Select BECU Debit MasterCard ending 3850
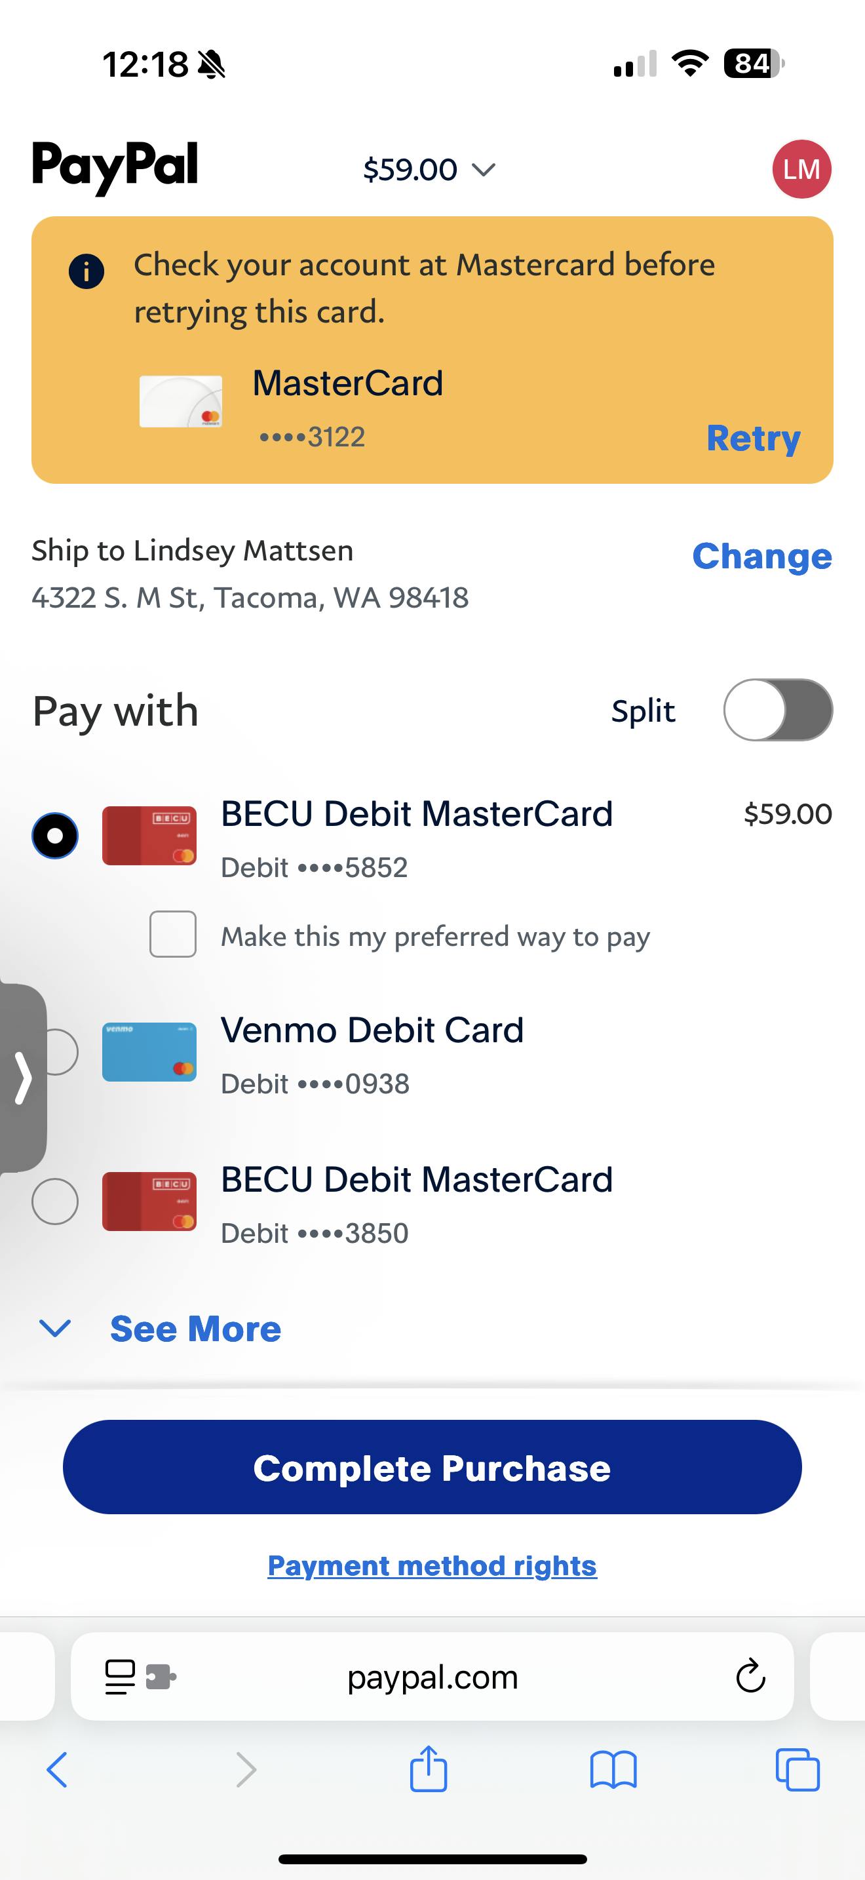Image resolution: width=865 pixels, height=1880 pixels. coord(56,1202)
